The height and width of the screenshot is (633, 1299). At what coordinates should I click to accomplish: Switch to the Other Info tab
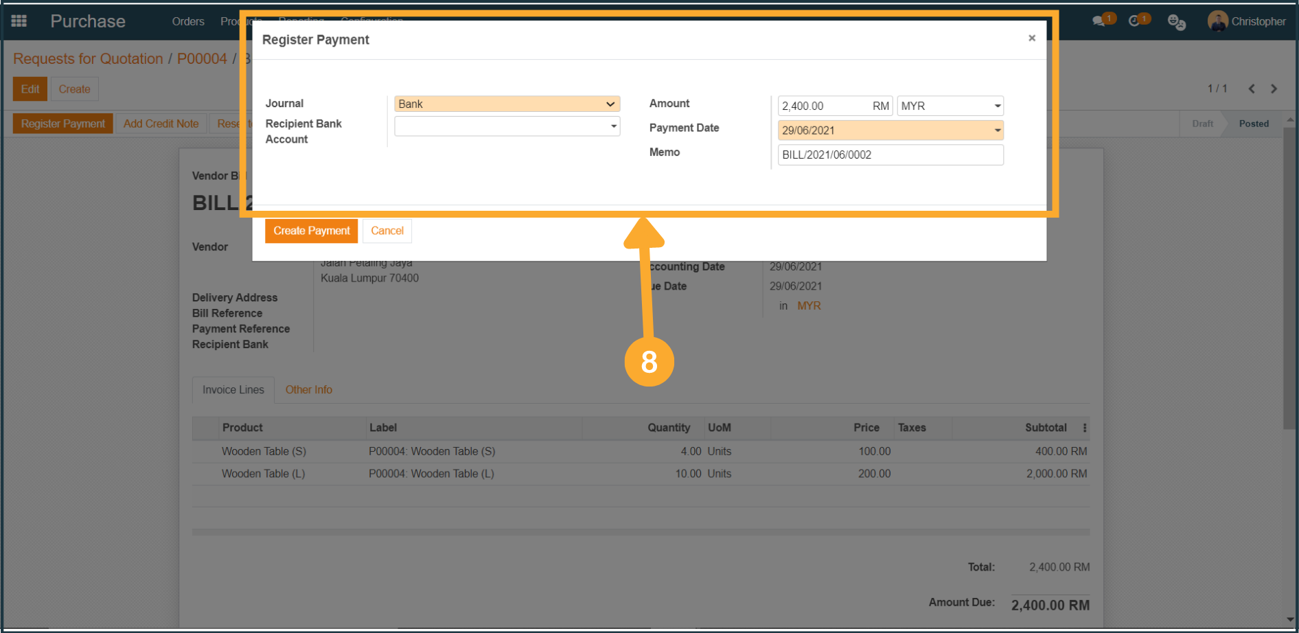[x=308, y=390]
